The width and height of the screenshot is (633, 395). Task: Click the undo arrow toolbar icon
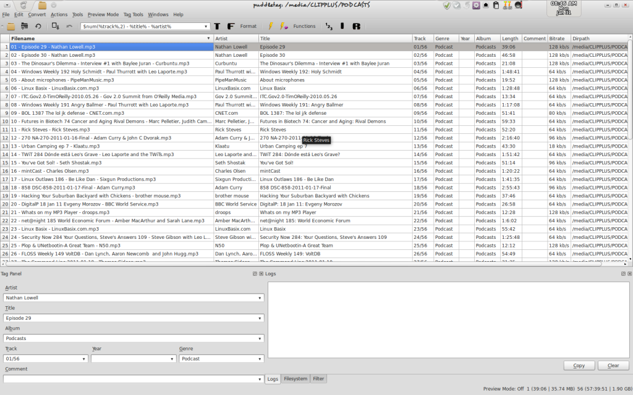(x=69, y=27)
